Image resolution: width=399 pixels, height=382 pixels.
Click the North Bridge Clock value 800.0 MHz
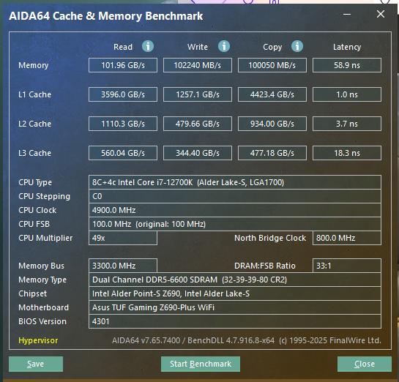click(347, 238)
